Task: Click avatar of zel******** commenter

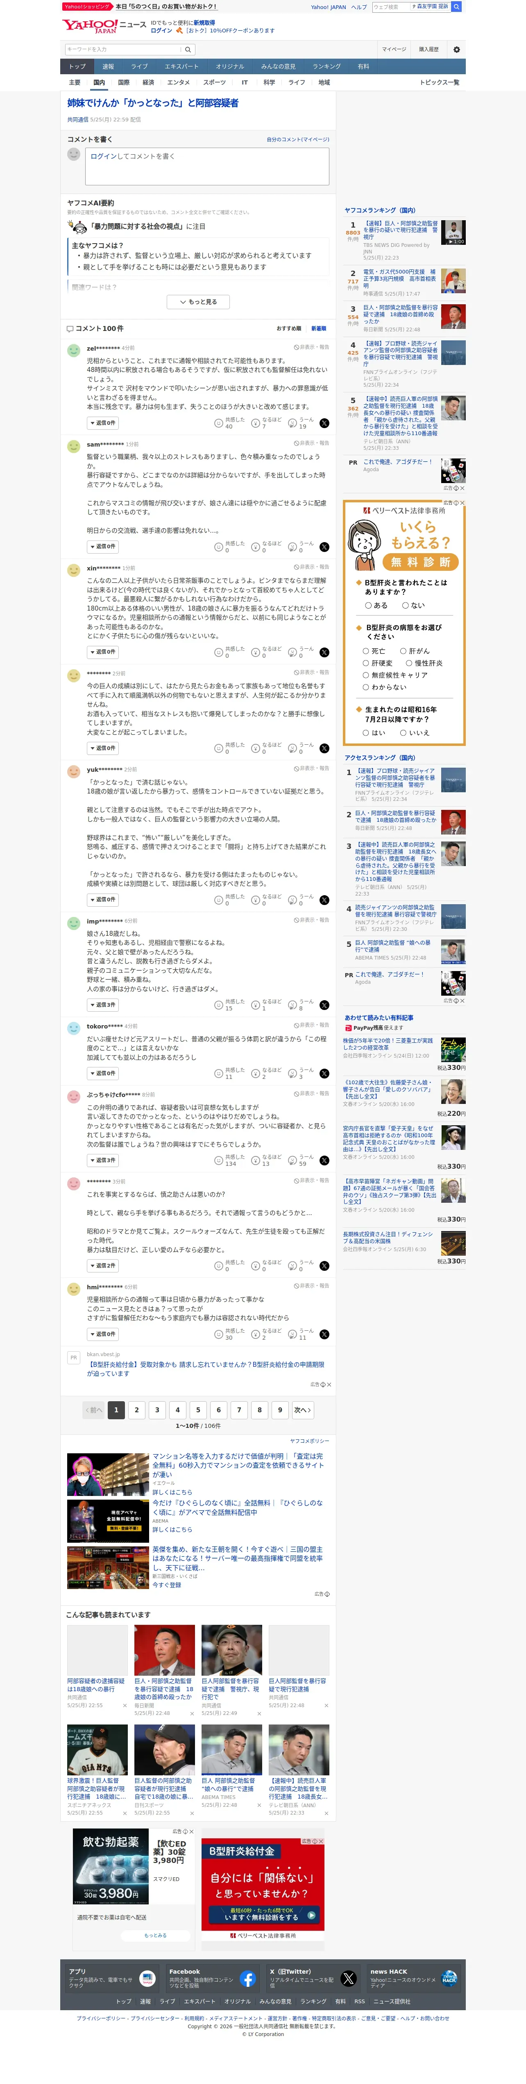Action: tap(73, 350)
